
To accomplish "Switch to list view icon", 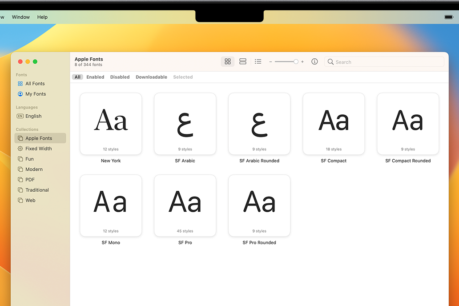I will point(258,61).
